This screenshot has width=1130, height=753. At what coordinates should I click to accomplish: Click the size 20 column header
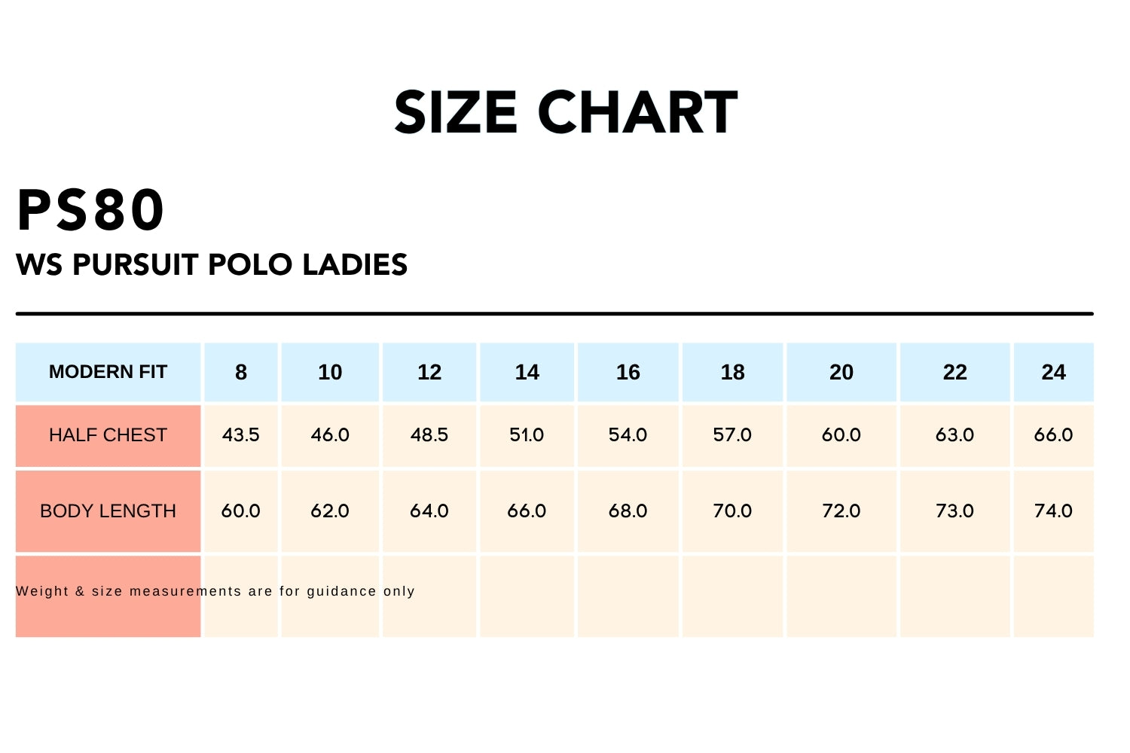coord(841,372)
